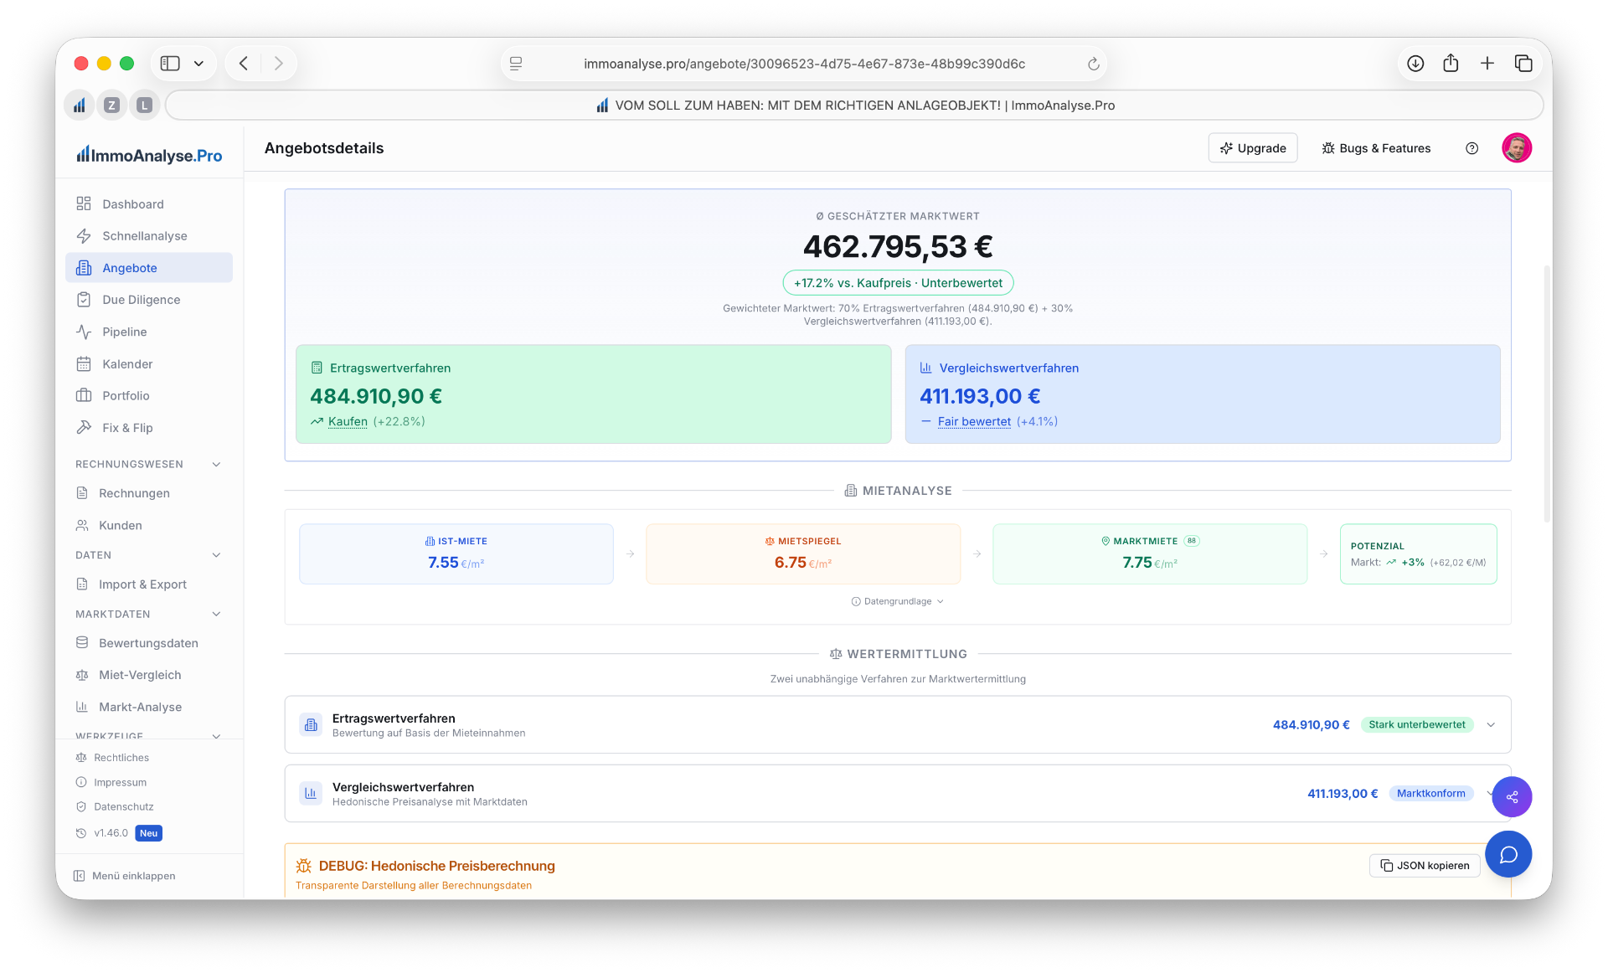Open Bugs & Features
This screenshot has width=1608, height=973.
pyautogui.click(x=1376, y=148)
